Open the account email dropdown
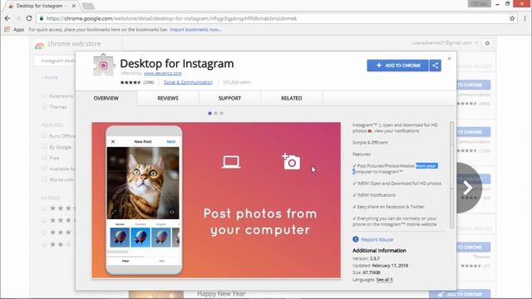 coord(446,43)
